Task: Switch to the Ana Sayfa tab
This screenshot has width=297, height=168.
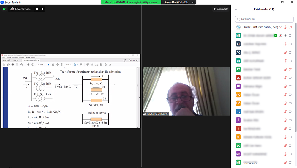Action: 7,60
